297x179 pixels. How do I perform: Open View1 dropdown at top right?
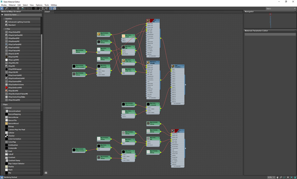pos(281,9)
